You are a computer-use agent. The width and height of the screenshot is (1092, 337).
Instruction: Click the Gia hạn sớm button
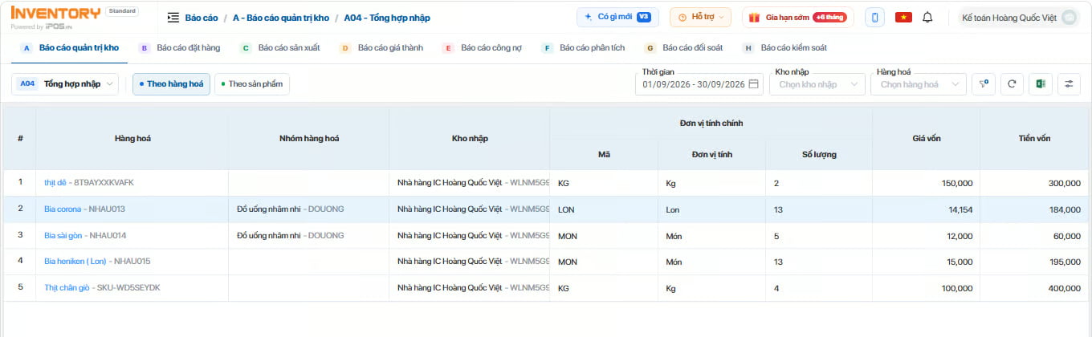tap(797, 17)
